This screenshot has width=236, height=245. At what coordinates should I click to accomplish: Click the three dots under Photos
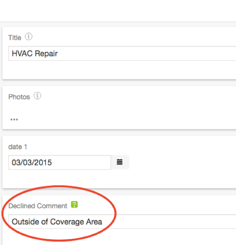[14, 120]
